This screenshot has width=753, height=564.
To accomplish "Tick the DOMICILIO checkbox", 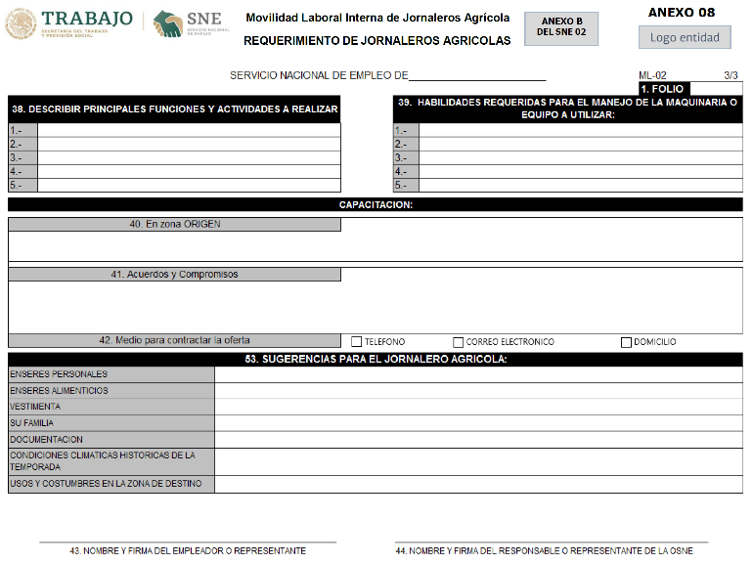I will click(626, 342).
